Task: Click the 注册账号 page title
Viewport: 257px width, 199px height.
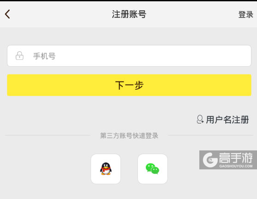Action: [x=129, y=14]
